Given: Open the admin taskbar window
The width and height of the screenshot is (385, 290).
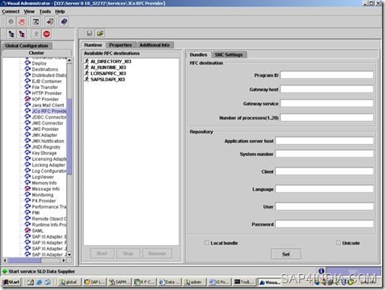Looking at the screenshot, I should pos(195,282).
